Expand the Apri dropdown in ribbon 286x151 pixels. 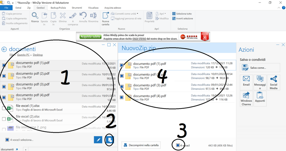click(x=165, y=14)
